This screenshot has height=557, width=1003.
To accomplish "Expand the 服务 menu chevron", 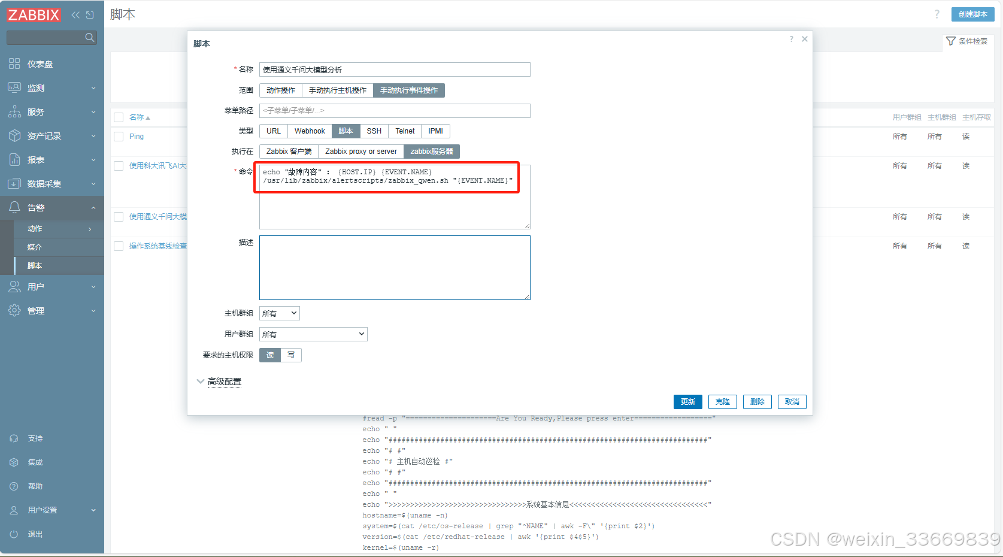I will pyautogui.click(x=93, y=112).
